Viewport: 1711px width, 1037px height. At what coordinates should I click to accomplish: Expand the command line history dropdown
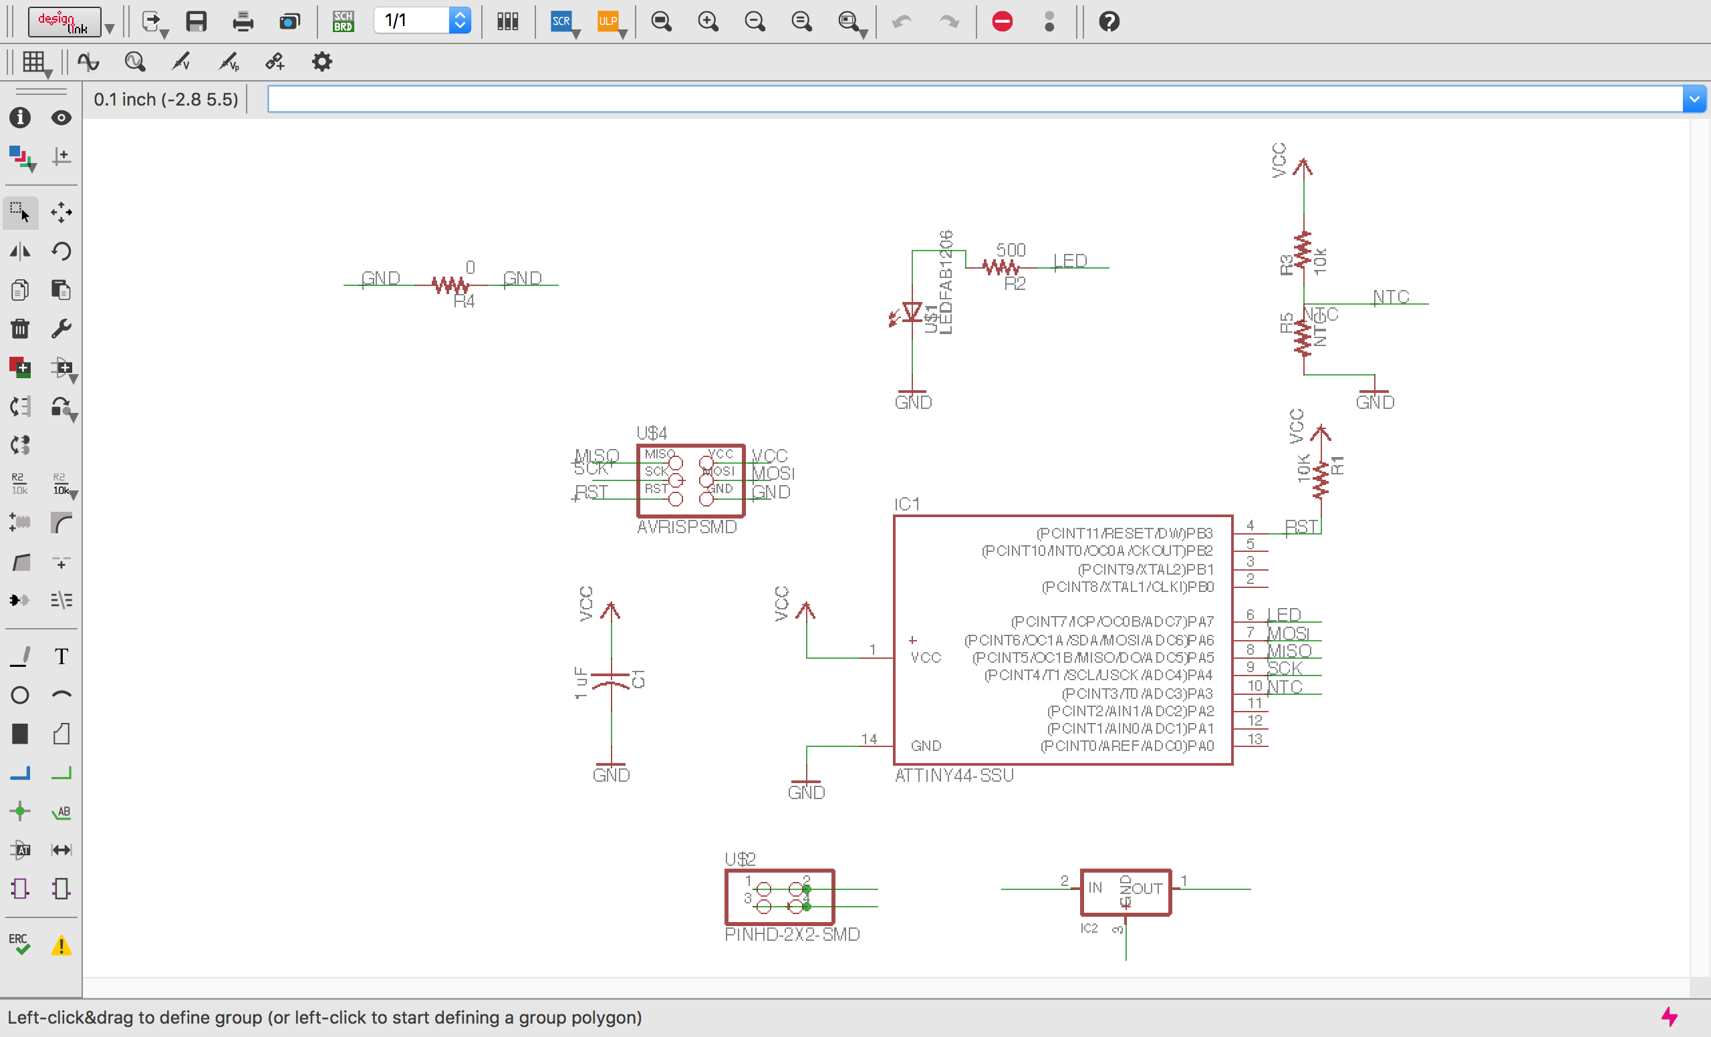1694,100
